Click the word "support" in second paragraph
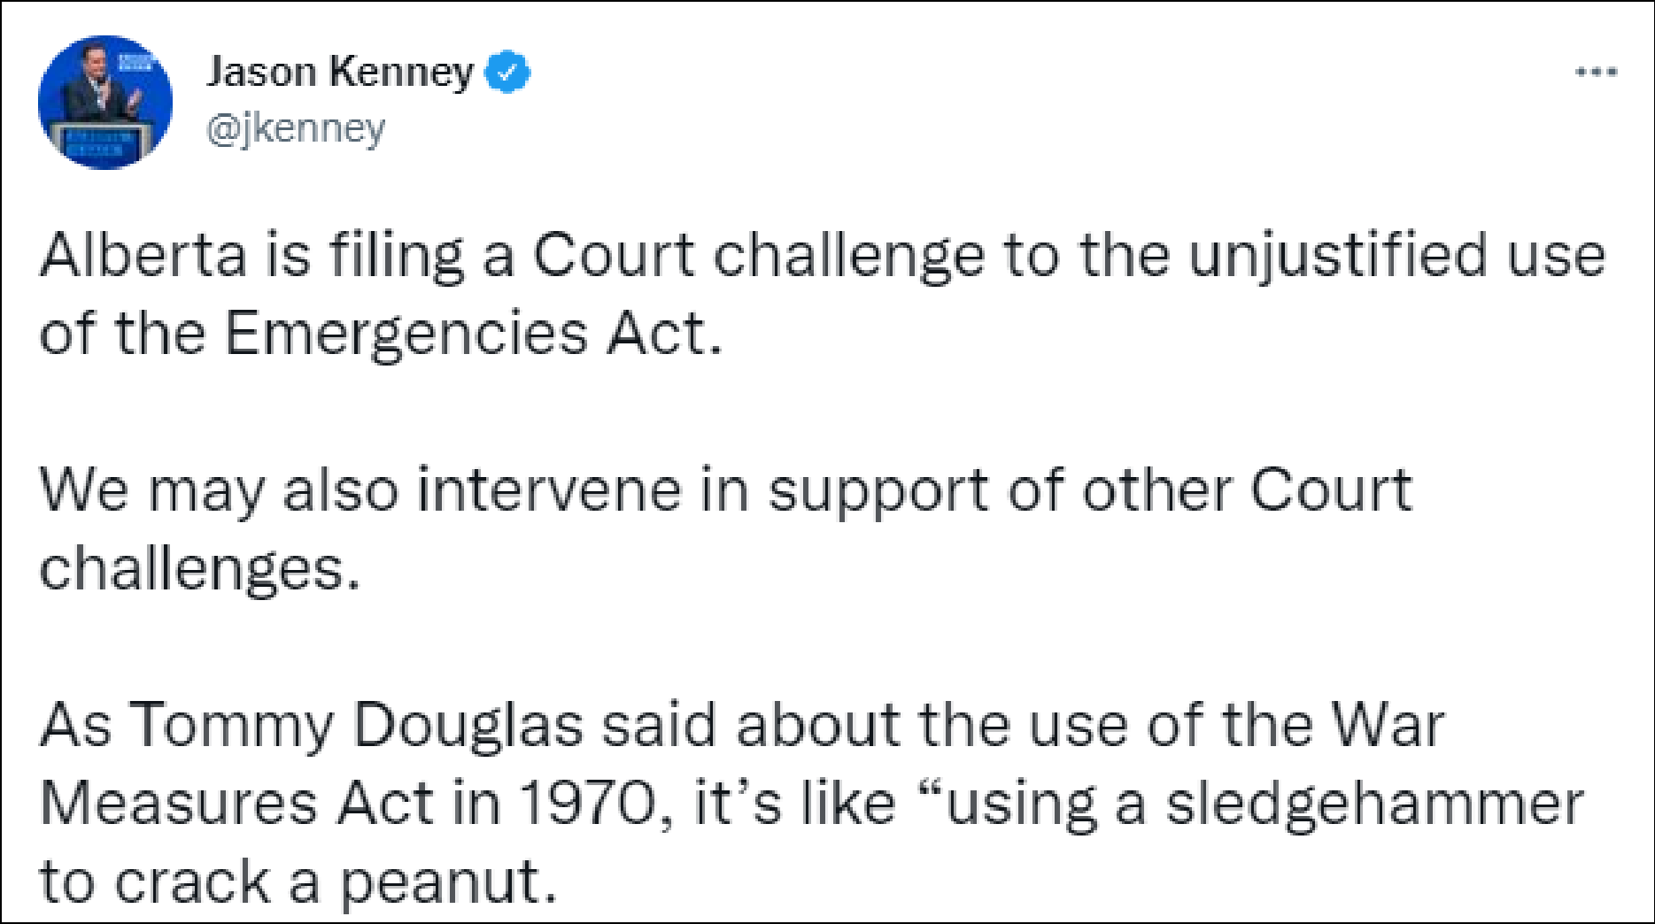Image resolution: width=1655 pixels, height=924 pixels. pyautogui.click(x=878, y=490)
